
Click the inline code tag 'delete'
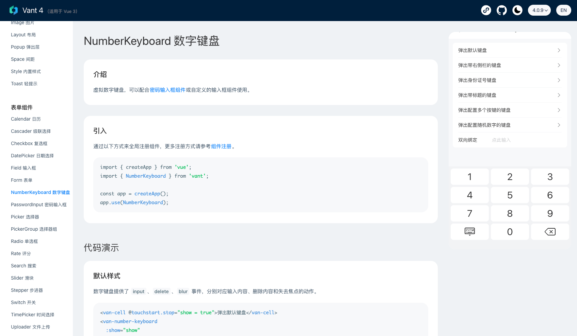(x=161, y=291)
